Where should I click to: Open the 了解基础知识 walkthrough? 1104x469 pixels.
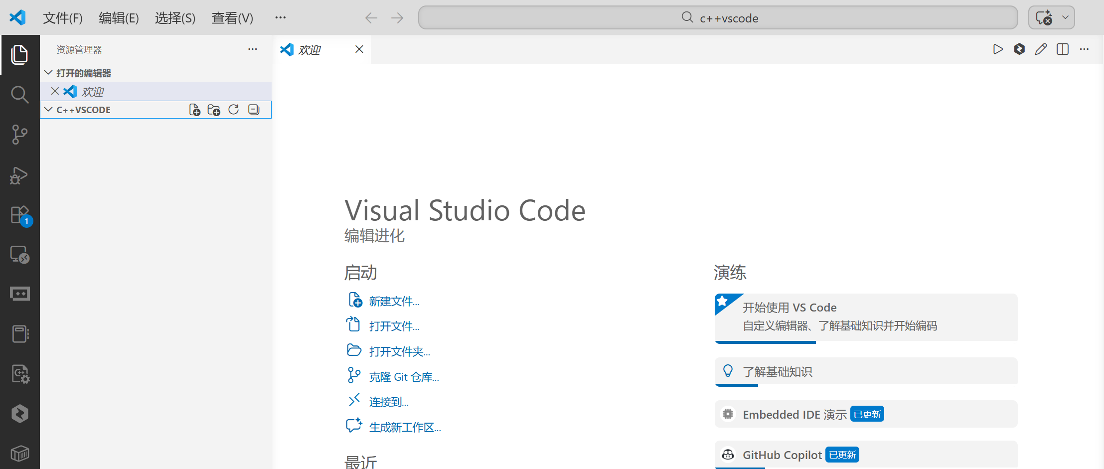coord(866,372)
